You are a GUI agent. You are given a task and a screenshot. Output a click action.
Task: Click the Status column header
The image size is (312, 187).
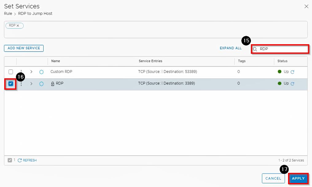(x=282, y=61)
